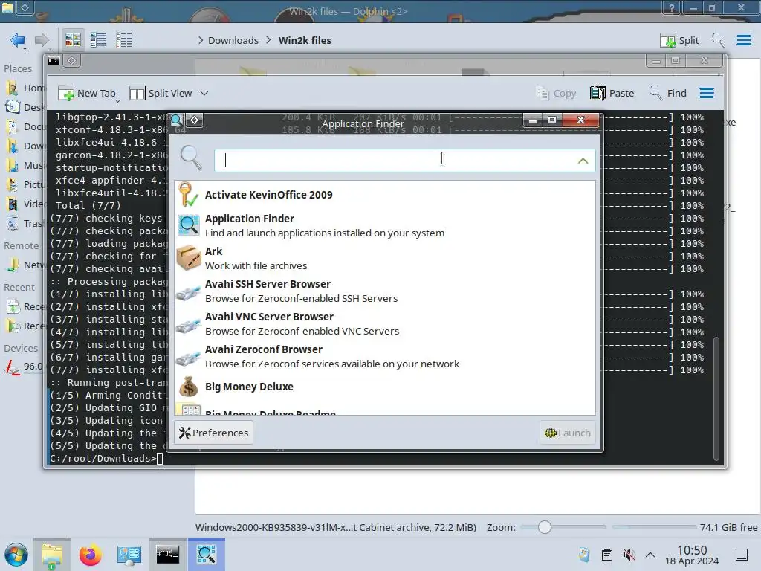The height and width of the screenshot is (571, 761).
Task: Open Trash in Dolphin Places
Action: pos(25,223)
